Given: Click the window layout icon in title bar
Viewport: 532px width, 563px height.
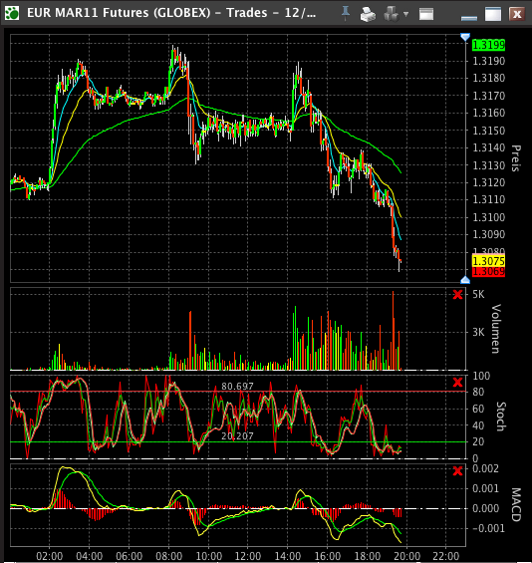Looking at the screenshot, I should click(x=426, y=14).
